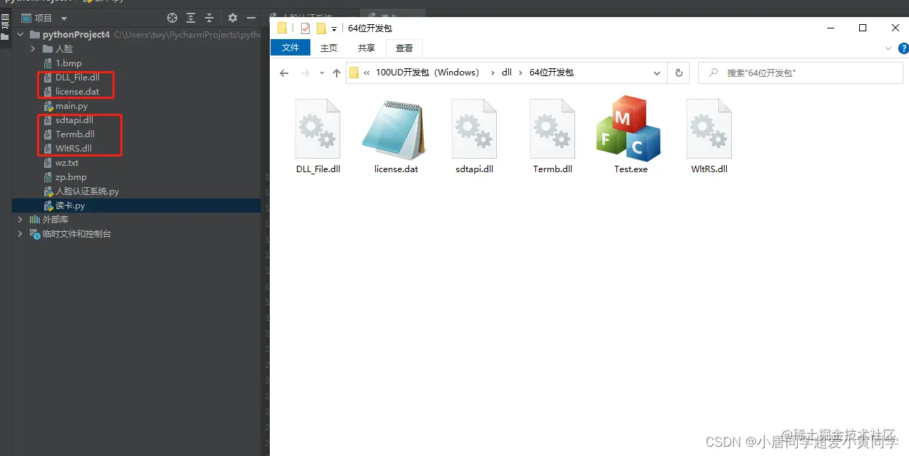909x456 pixels.
Task: Open main.py in the project tree
Action: pyautogui.click(x=71, y=105)
